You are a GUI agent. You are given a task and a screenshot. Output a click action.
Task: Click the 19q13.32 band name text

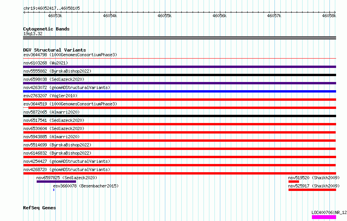pos(33,34)
